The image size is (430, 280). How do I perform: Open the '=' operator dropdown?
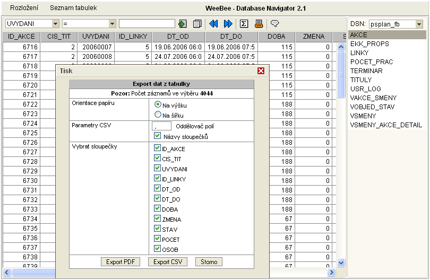click(x=112, y=24)
